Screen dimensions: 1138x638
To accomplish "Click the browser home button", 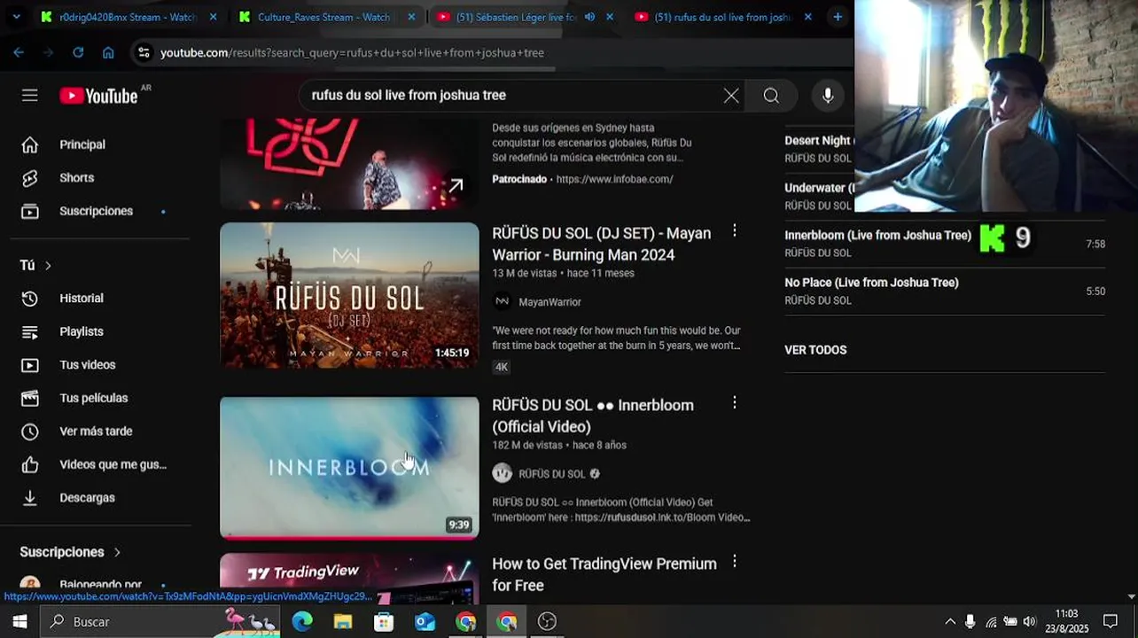I will click(x=108, y=52).
